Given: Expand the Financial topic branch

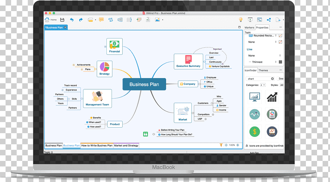Looking at the screenshot, I should (x=105, y=47).
